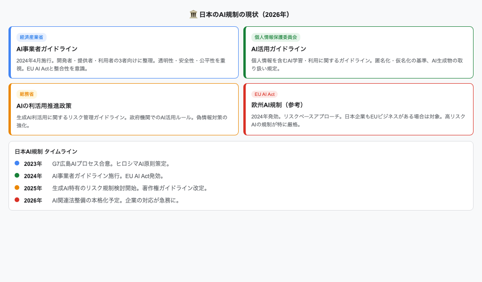The height and width of the screenshot is (282, 482).
Task: Enable the AI事業者ガイドライン card highlight
Action: click(x=123, y=52)
